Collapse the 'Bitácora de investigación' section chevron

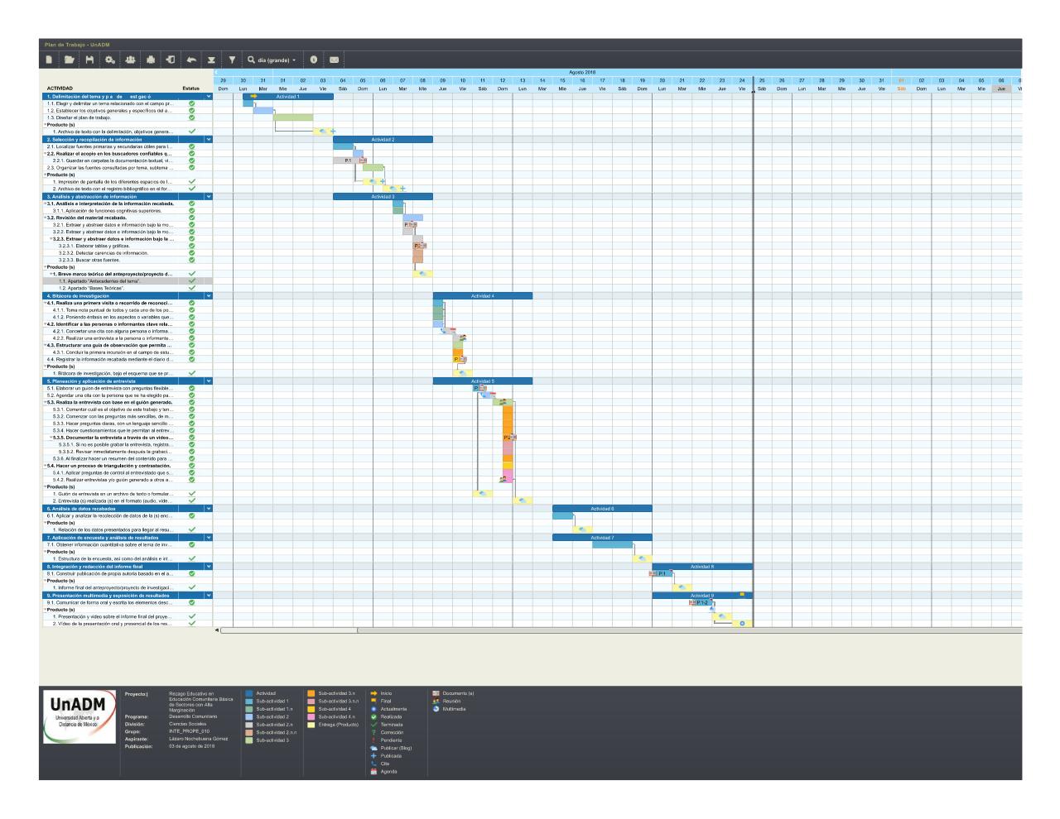pos(209,295)
